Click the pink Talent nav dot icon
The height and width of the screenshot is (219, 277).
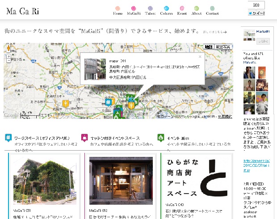[150, 8]
